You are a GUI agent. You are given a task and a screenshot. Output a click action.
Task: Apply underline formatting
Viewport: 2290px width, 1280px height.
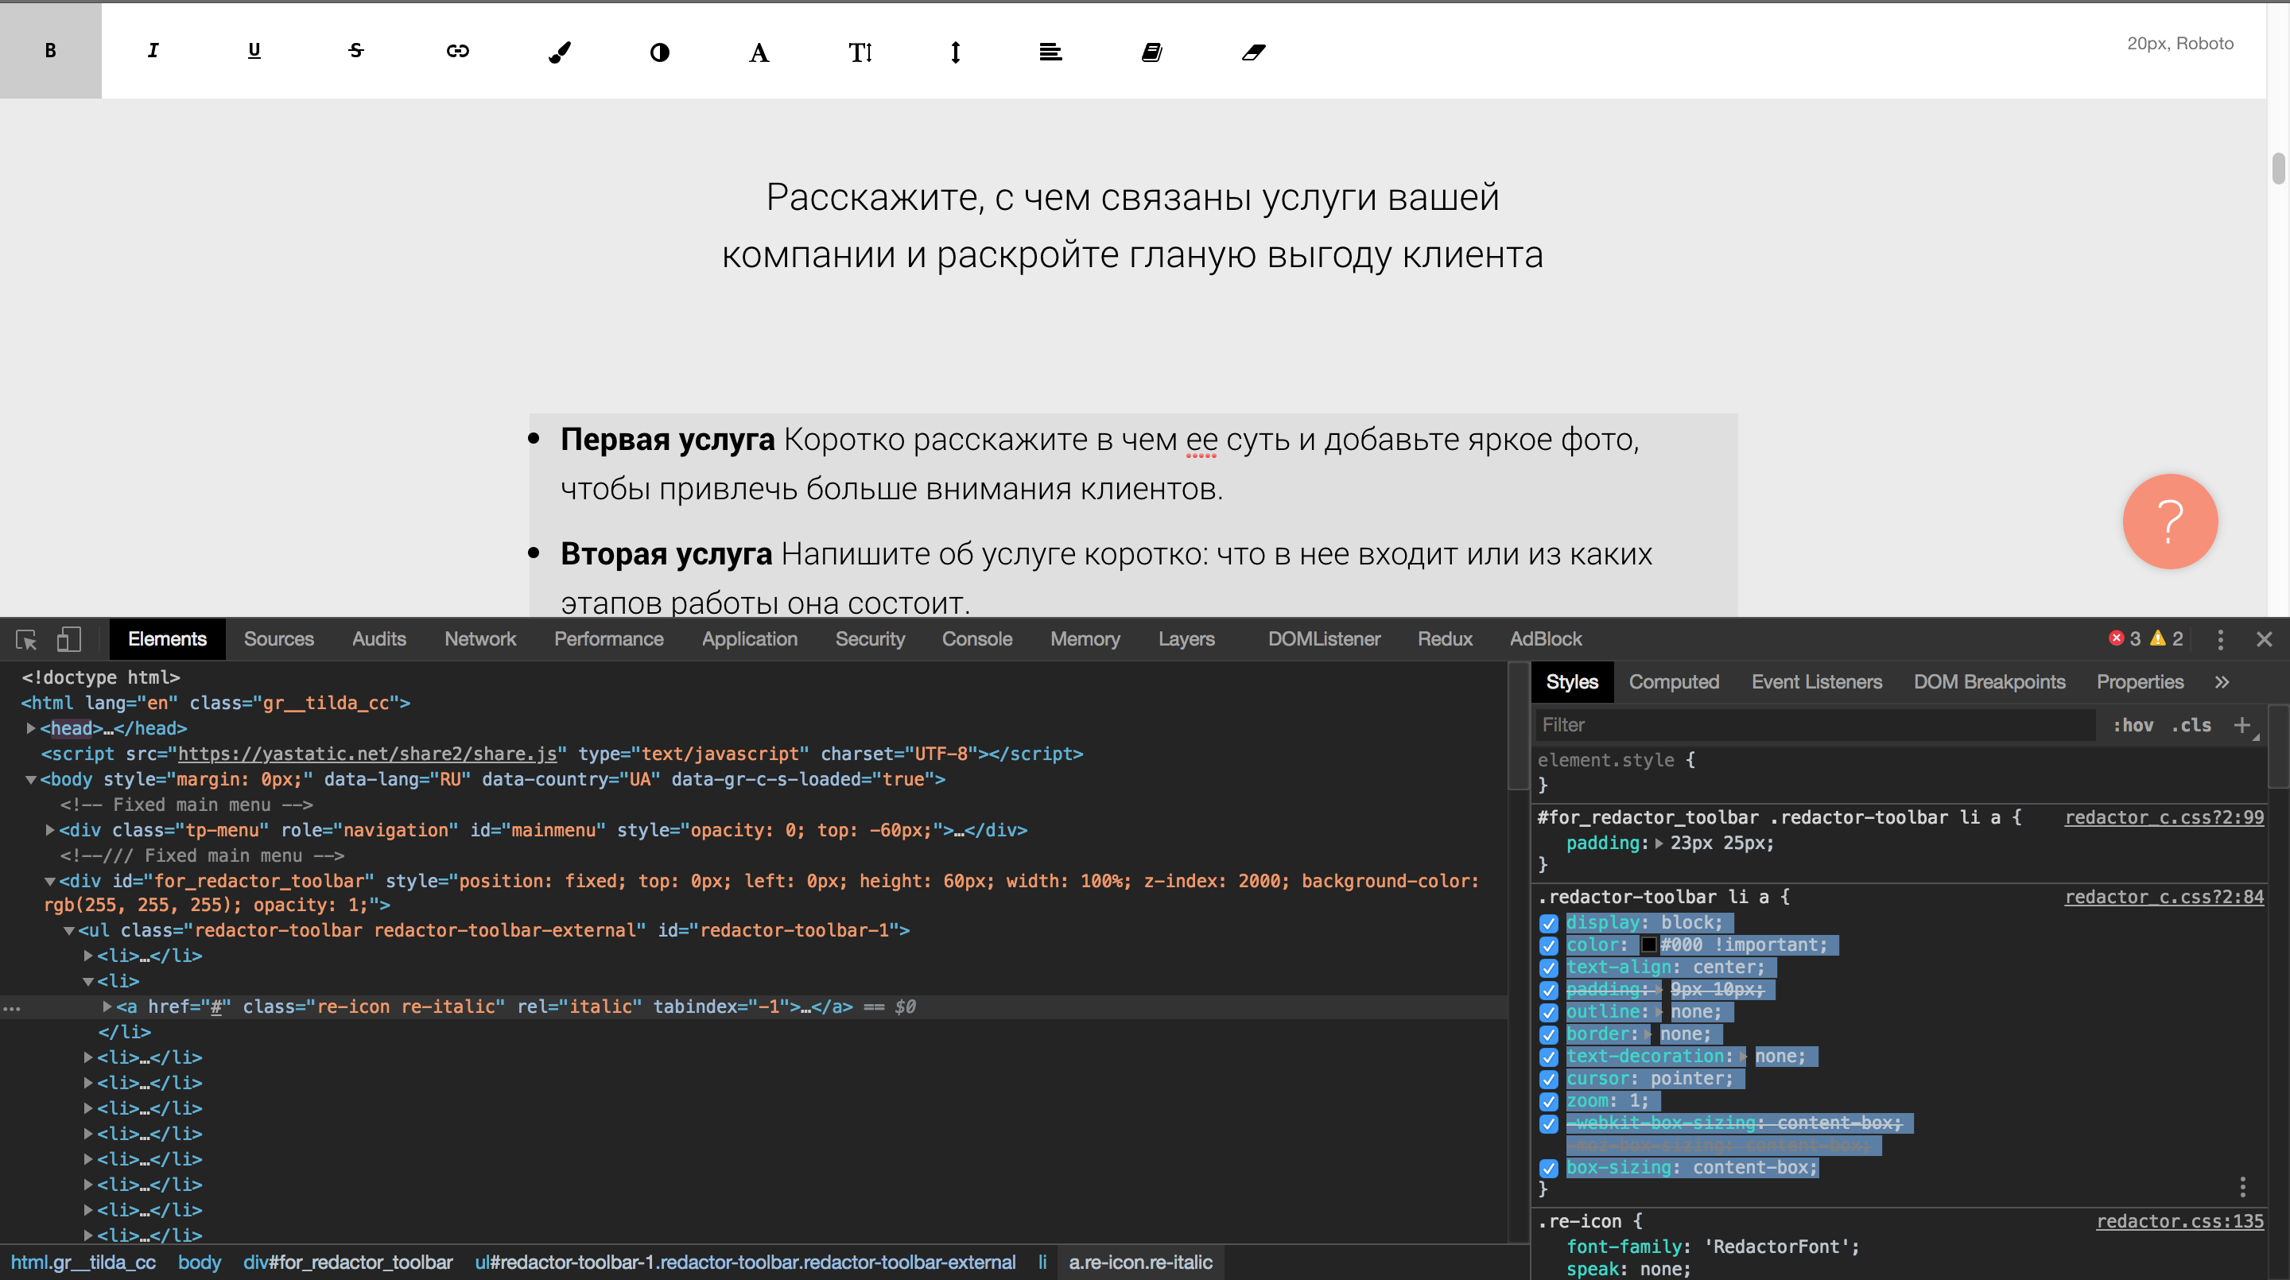pos(254,51)
